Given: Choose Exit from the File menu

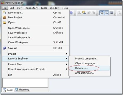Looking at the screenshot, I should coord(35,75).
